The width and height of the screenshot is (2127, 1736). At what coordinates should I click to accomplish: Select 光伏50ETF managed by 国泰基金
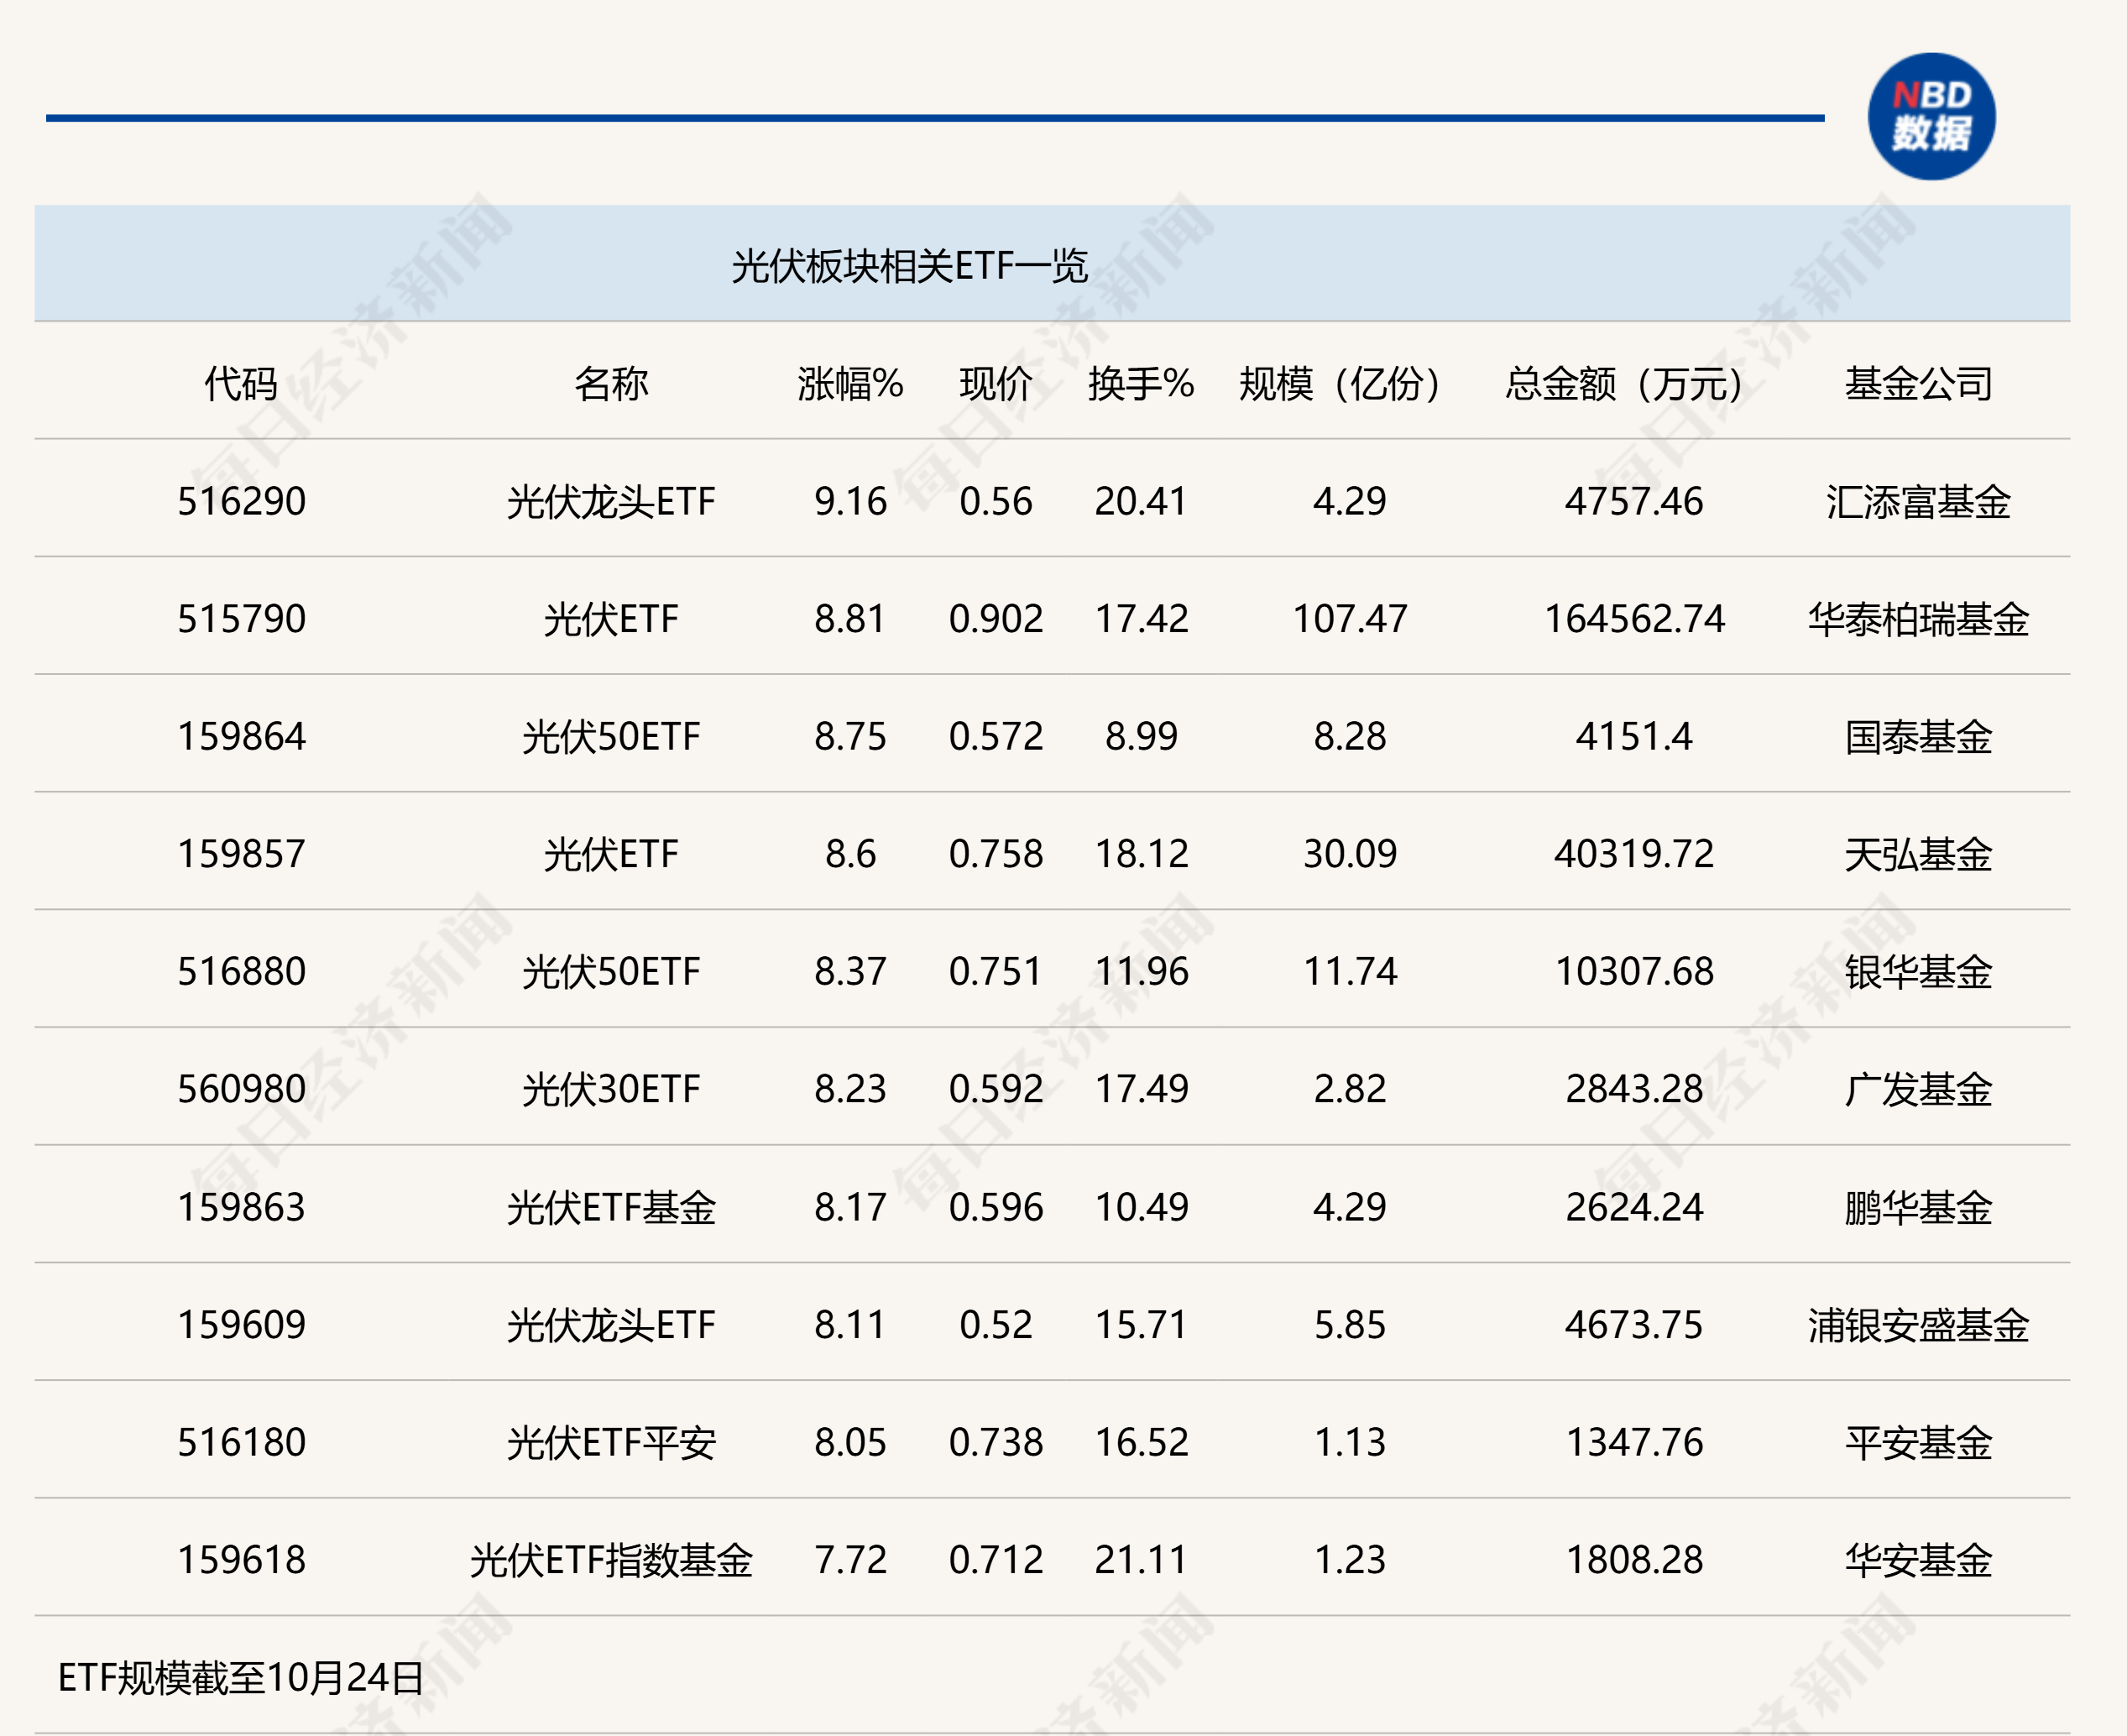(x=613, y=737)
